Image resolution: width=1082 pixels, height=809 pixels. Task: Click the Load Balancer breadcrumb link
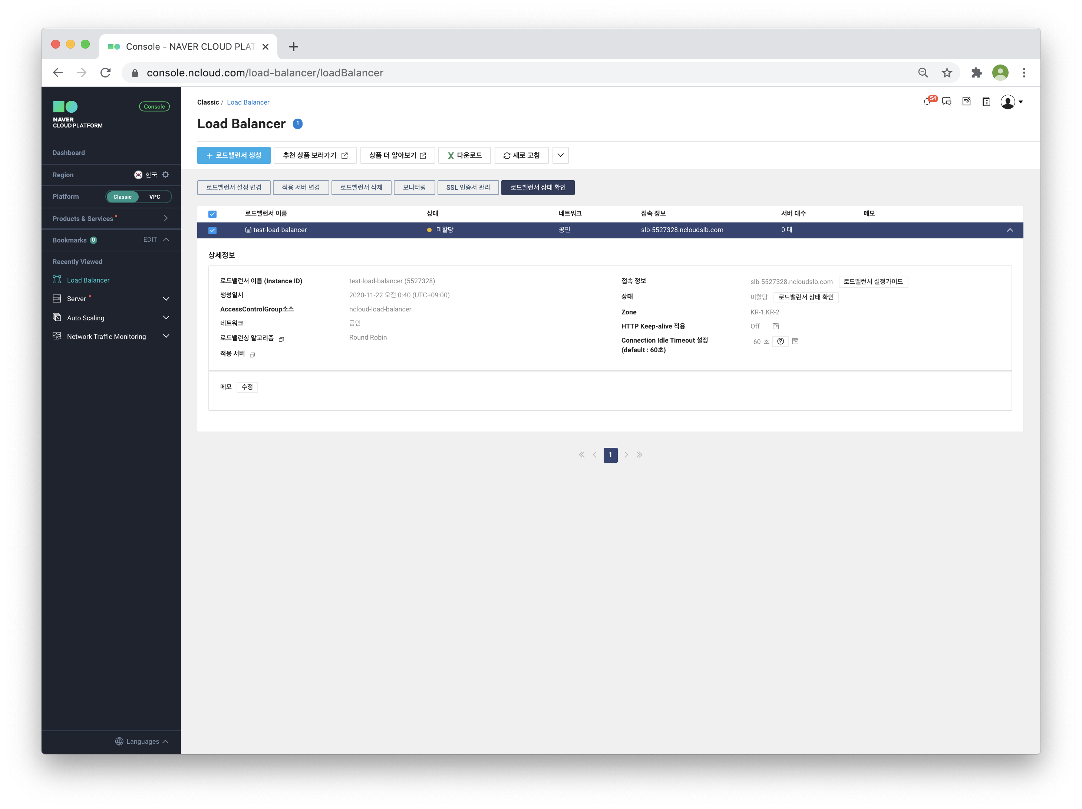pos(248,102)
